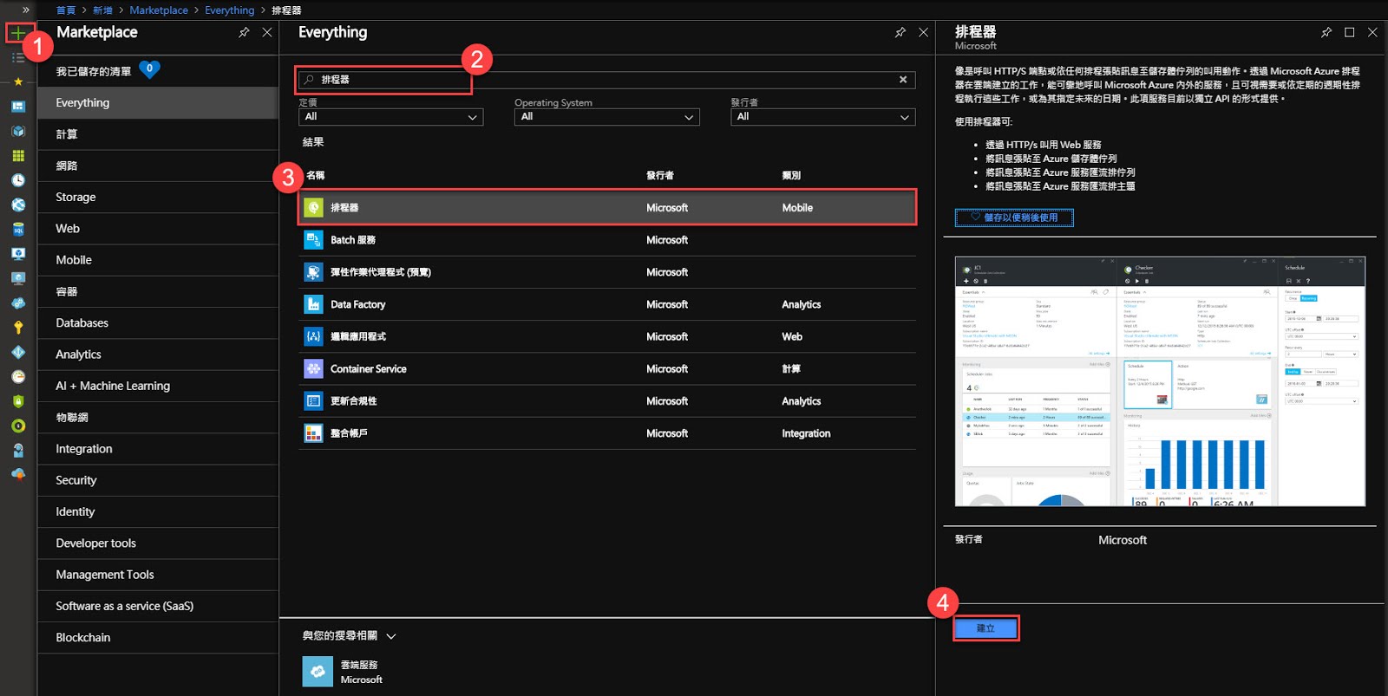The height and width of the screenshot is (696, 1388).
Task: Select 彈性作業代理程式 (預覽) result
Action: click(607, 272)
